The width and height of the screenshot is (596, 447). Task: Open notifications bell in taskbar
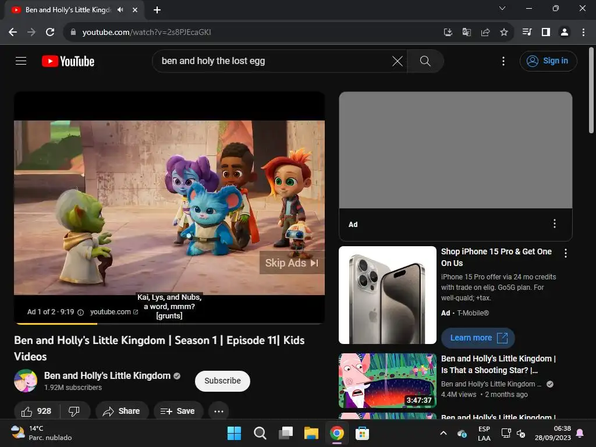point(580,433)
